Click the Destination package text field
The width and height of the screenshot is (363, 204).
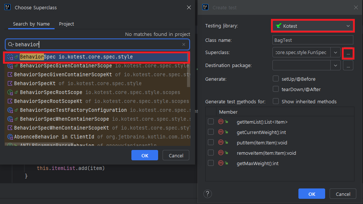click(301, 66)
